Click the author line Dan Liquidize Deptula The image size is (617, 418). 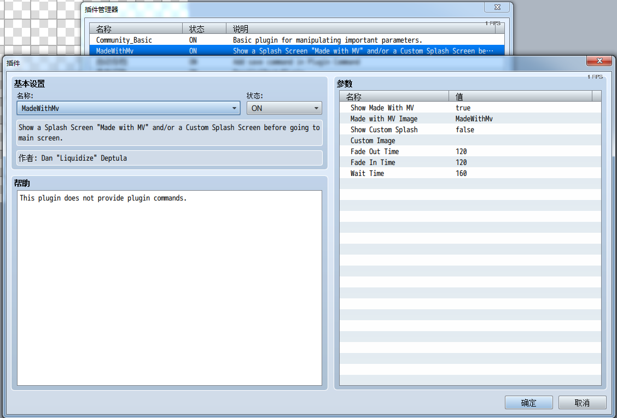coord(170,158)
